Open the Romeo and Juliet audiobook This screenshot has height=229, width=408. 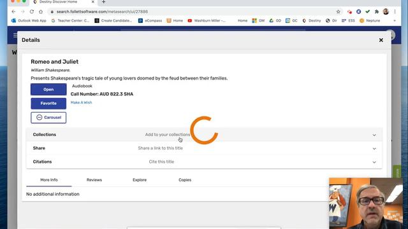coord(48,89)
